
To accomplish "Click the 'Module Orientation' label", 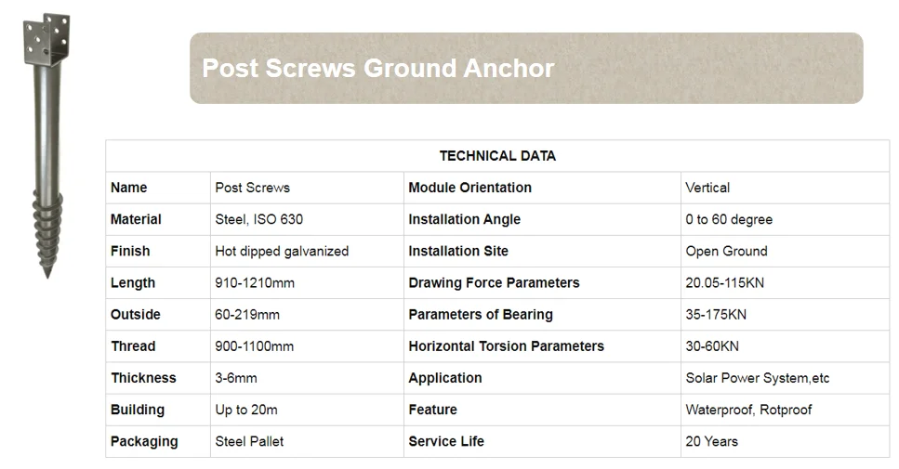I will pyautogui.click(x=470, y=188).
